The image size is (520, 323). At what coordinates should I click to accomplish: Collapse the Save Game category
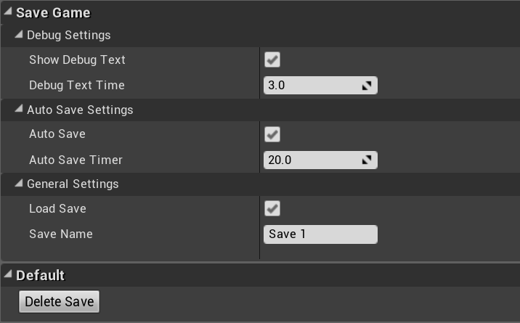click(7, 12)
